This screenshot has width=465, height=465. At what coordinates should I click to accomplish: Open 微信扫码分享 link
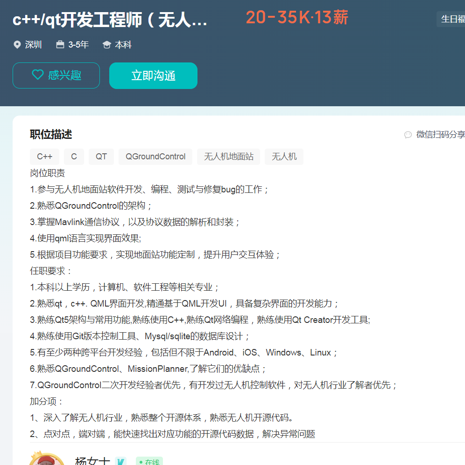click(x=440, y=134)
